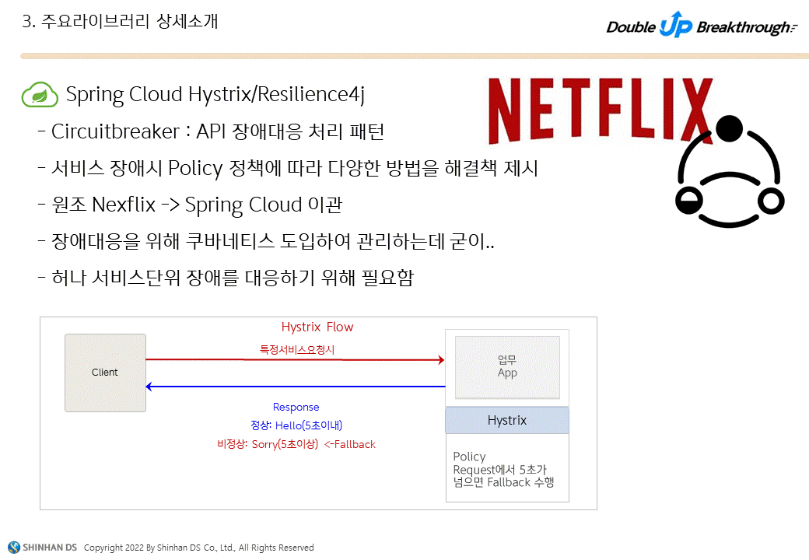Screen dimensions: 809x560
Task: Click the red '특정서비스요청시' label
Action: click(x=296, y=350)
